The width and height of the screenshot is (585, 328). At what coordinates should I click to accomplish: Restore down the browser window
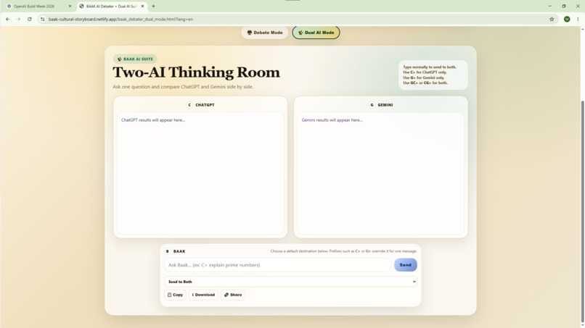click(564, 6)
